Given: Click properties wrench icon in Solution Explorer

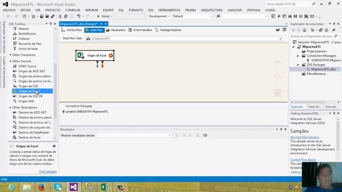Looking at the screenshot, I should click(333, 30).
